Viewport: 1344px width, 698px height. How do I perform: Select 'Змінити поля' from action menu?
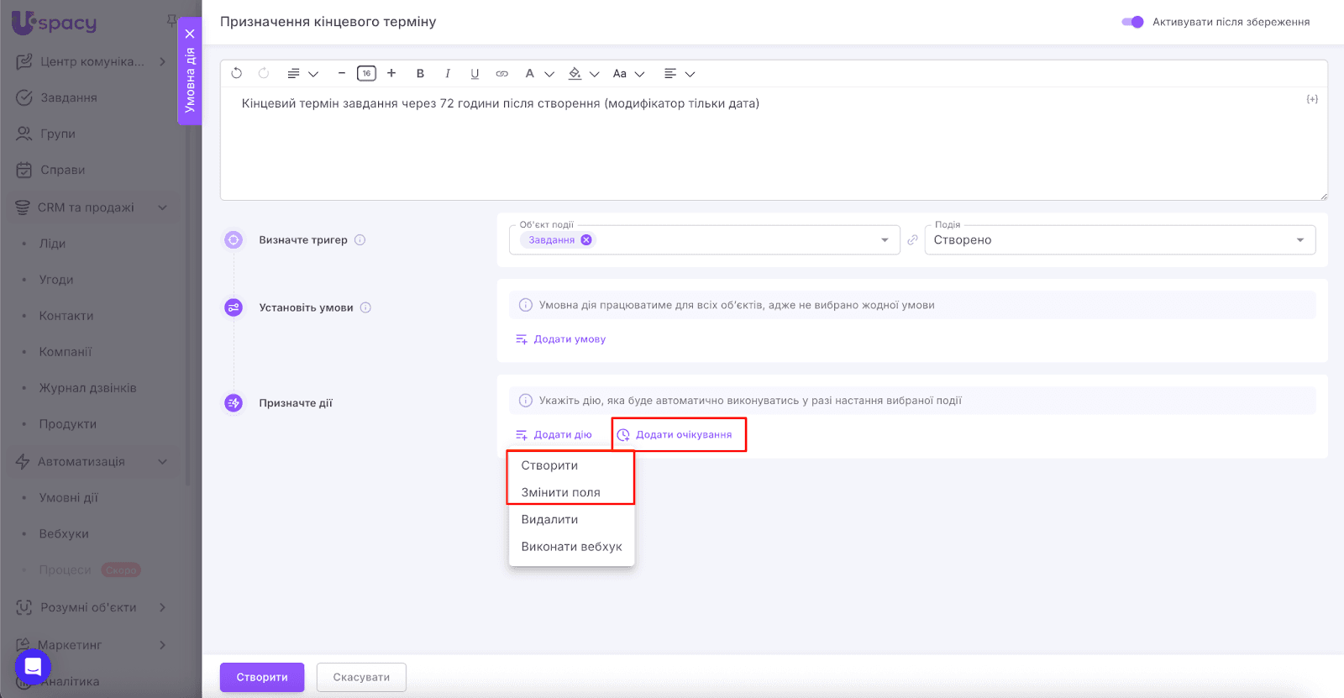[x=560, y=493]
